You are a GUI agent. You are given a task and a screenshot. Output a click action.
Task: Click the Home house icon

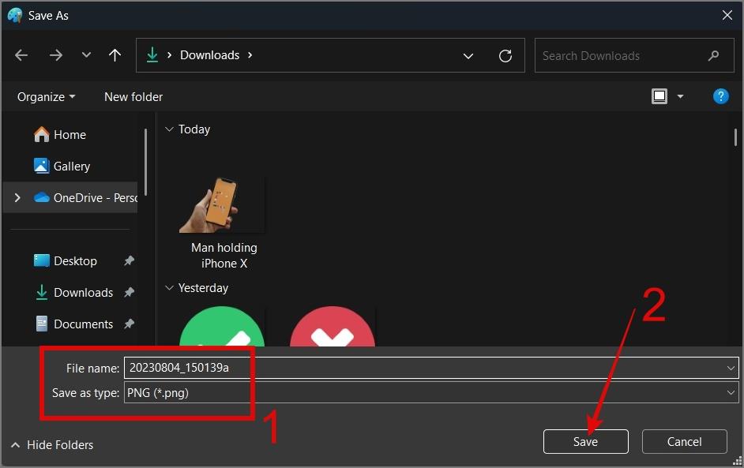point(41,135)
